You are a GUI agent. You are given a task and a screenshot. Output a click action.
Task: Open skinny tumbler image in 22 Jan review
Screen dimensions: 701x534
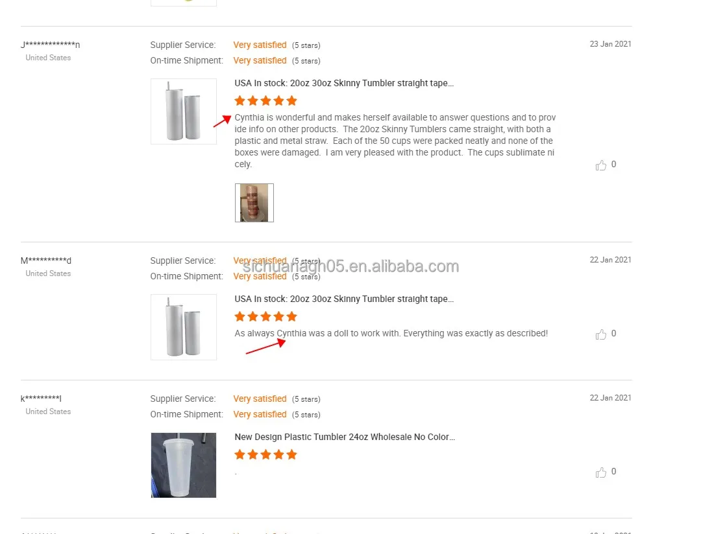[184, 327]
